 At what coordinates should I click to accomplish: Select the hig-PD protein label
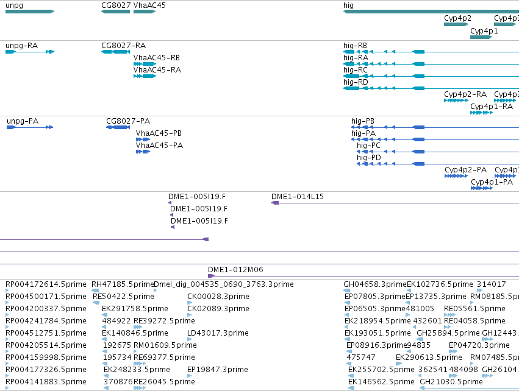369,158
